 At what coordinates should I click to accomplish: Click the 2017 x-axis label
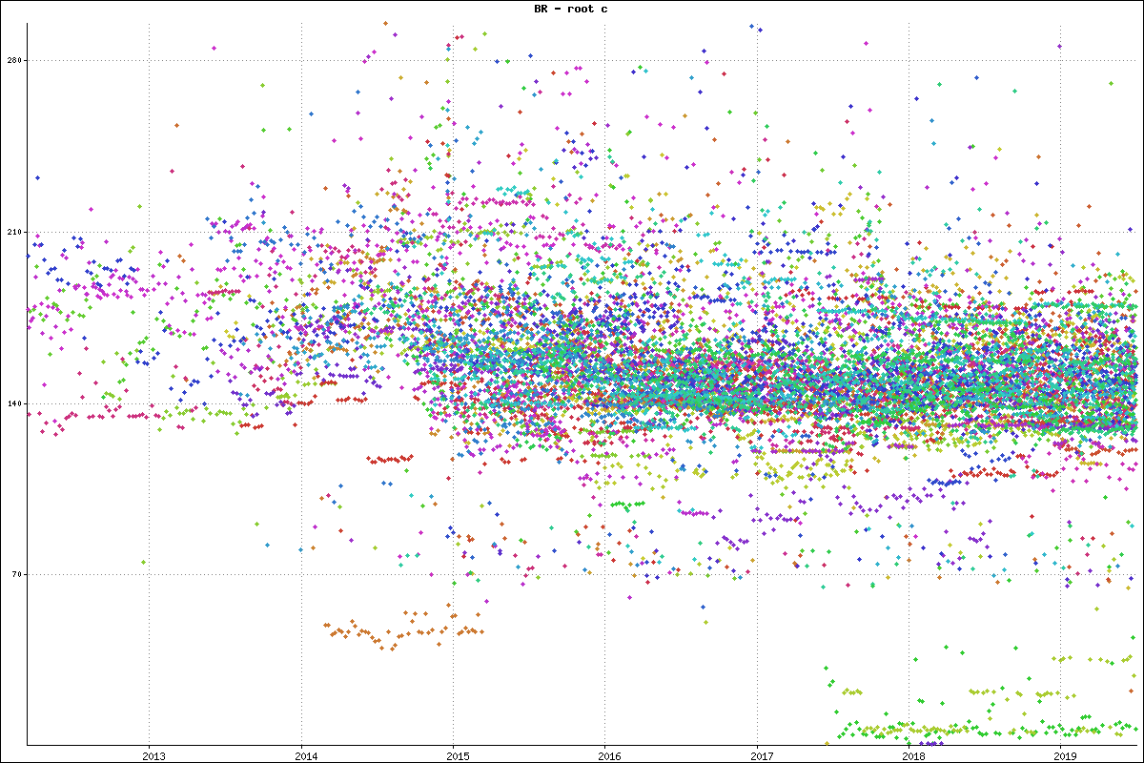pos(763,756)
